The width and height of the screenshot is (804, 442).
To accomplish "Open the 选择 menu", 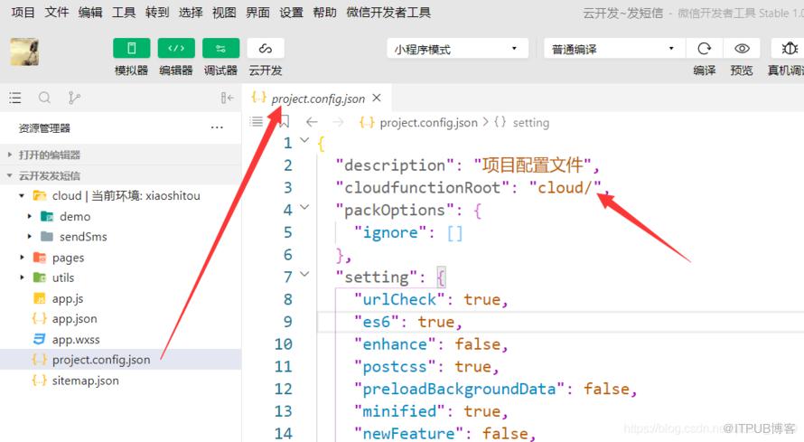I will click(x=191, y=13).
